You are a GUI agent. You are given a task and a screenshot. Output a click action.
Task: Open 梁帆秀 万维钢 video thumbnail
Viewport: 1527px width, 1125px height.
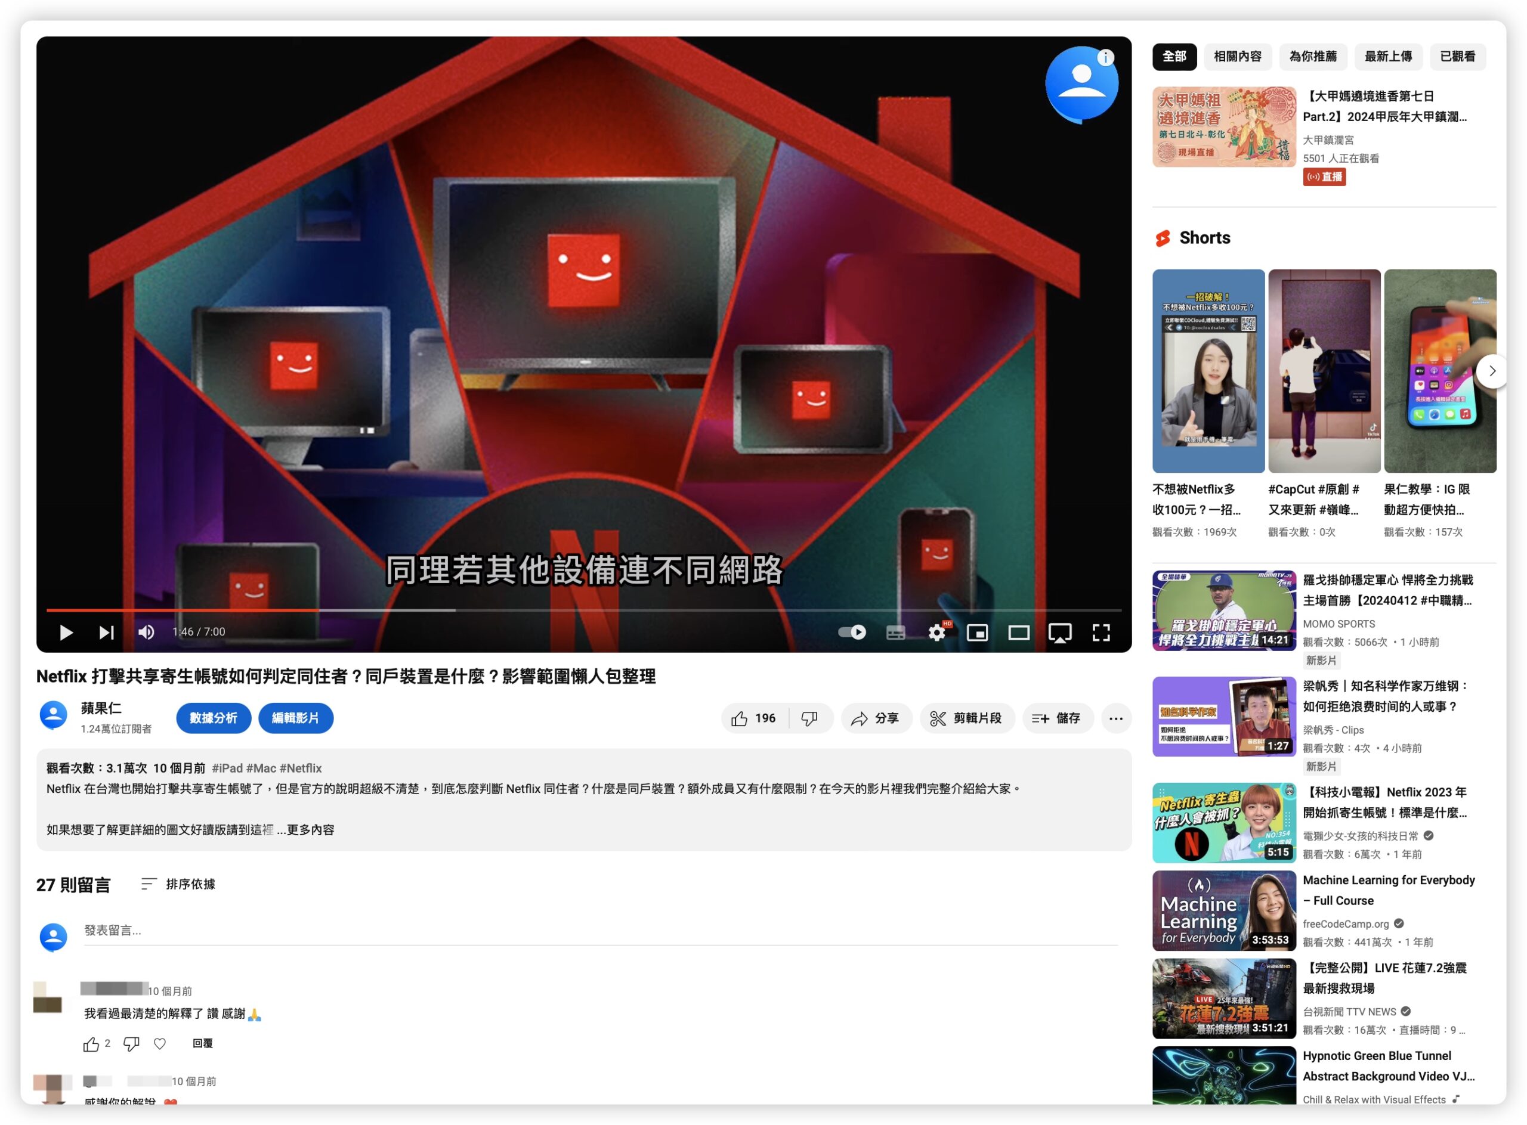1224,717
